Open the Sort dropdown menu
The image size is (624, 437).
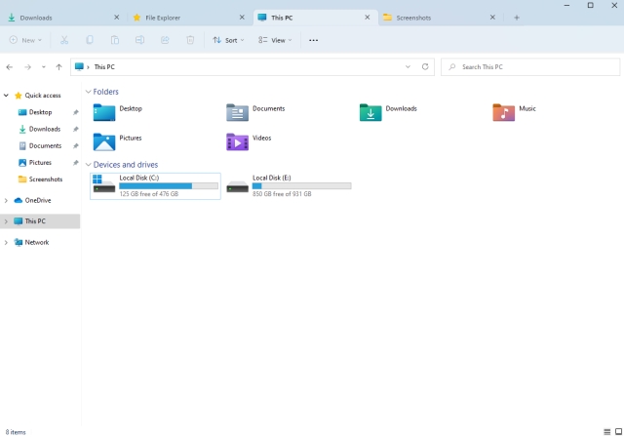click(x=228, y=40)
